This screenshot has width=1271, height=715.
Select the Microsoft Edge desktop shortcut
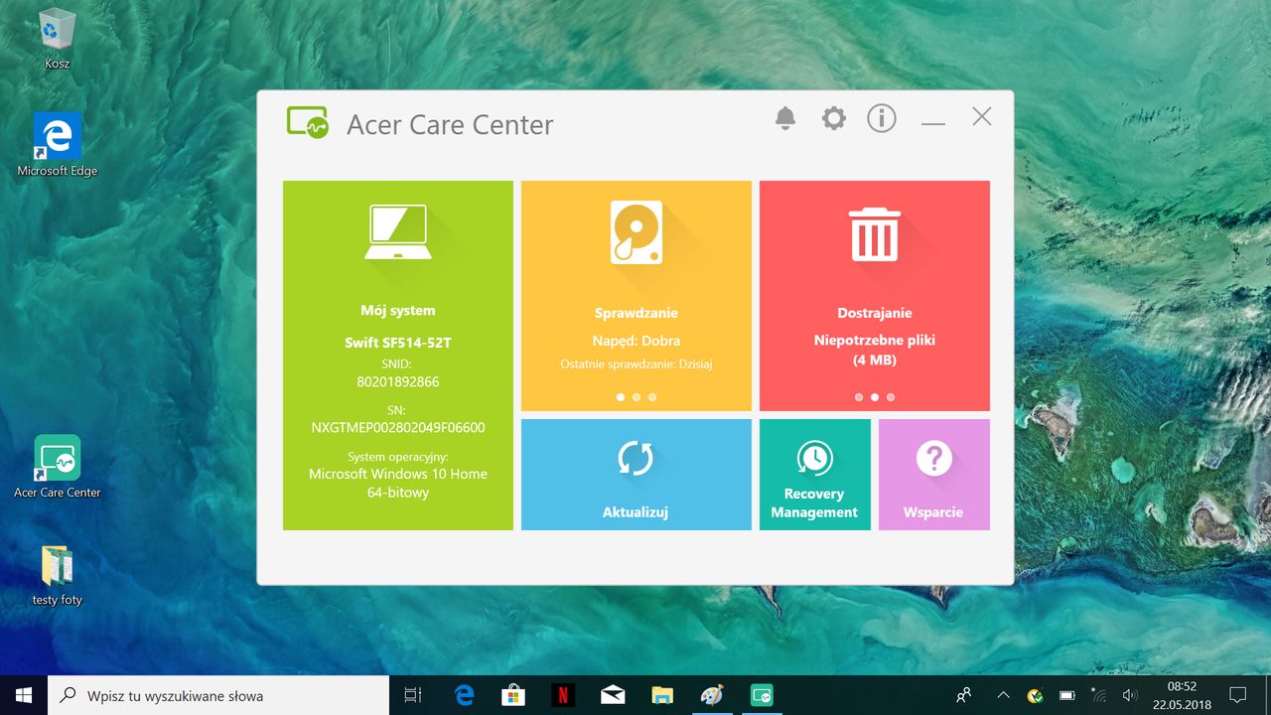tap(58, 144)
